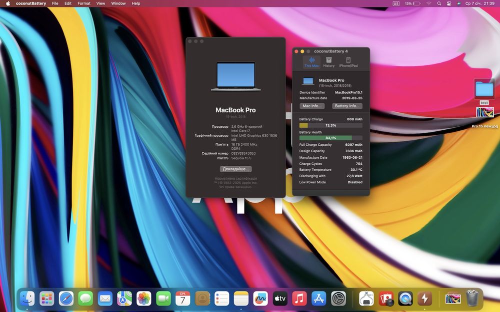Open Reminders from the Dock
This screenshot has width=500, height=312.
pyautogui.click(x=221, y=299)
